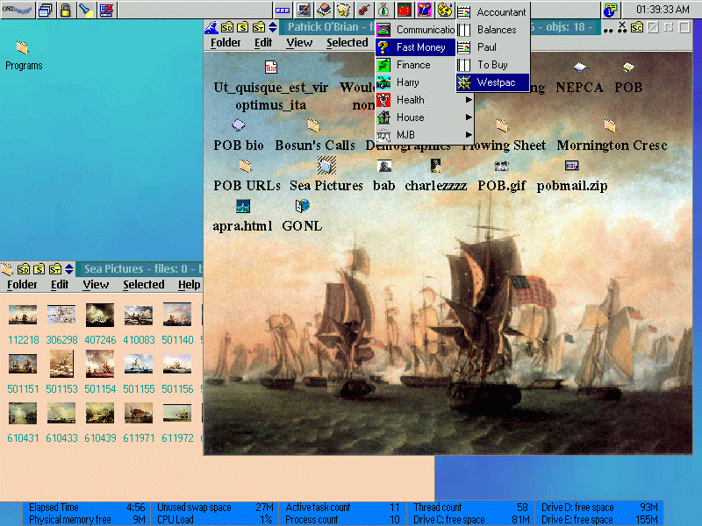
Task: Select the Fast Money menu entry
Action: click(x=415, y=47)
